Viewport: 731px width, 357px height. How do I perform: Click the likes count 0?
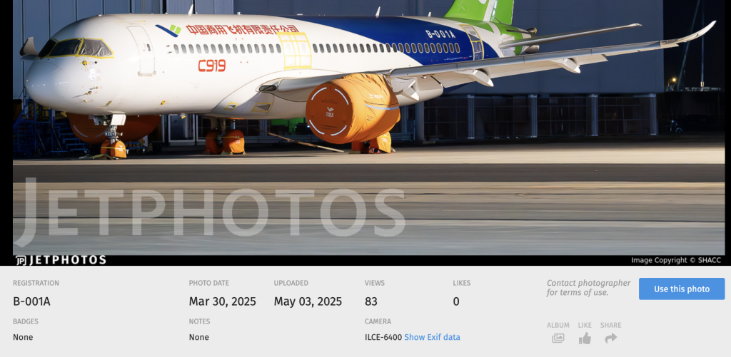(x=456, y=301)
